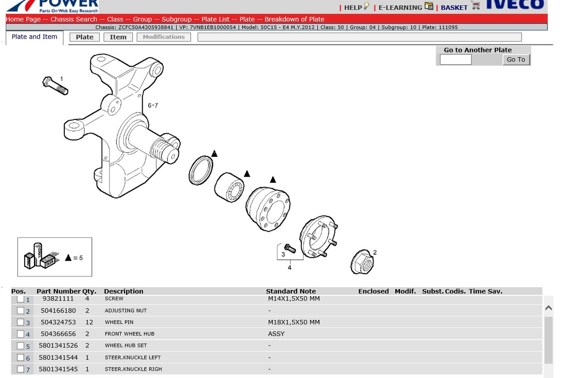Open position link 2
Screen dimensions: 566x378
28,311
